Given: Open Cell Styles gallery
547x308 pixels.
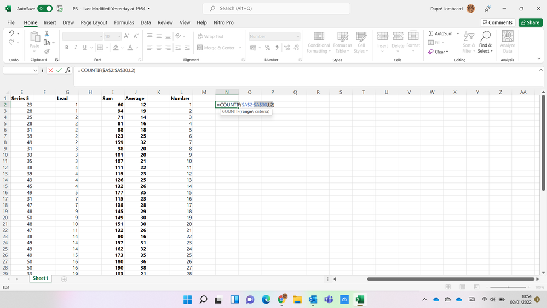Looking at the screenshot, I should tap(361, 42).
